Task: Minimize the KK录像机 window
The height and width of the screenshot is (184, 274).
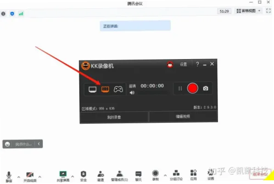Action: point(205,65)
